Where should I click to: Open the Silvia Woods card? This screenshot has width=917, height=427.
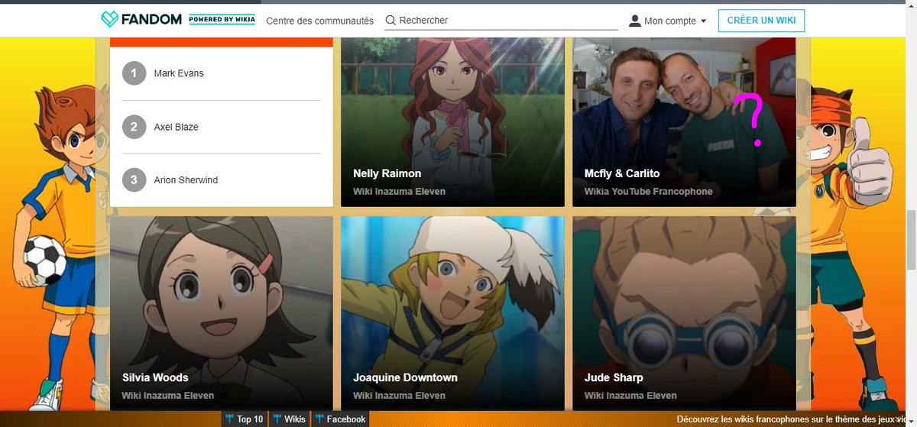click(222, 313)
